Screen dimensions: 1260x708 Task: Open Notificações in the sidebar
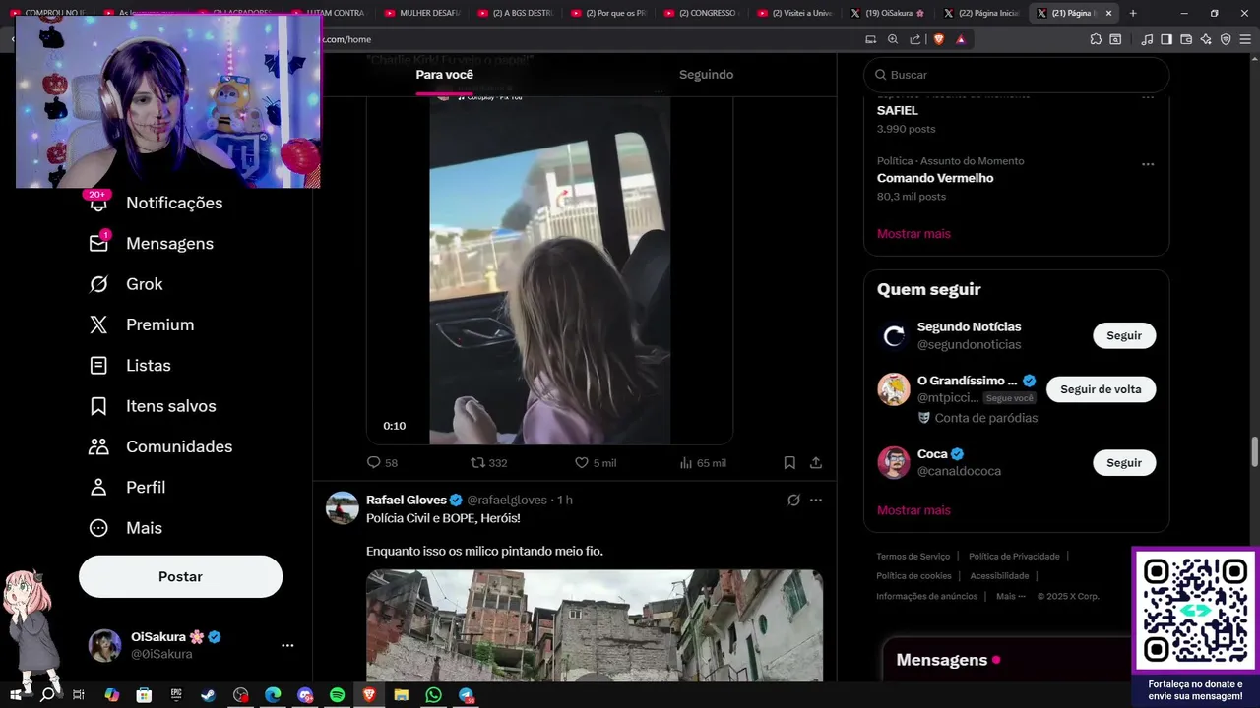point(156,203)
